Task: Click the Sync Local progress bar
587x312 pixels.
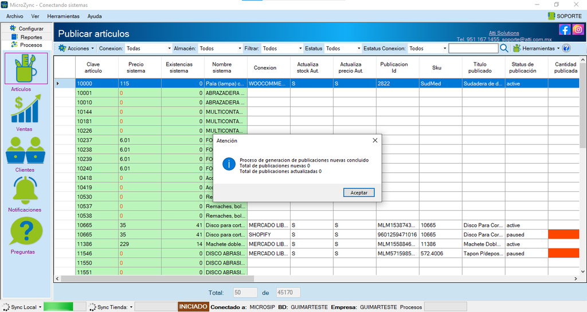Action: (65, 307)
